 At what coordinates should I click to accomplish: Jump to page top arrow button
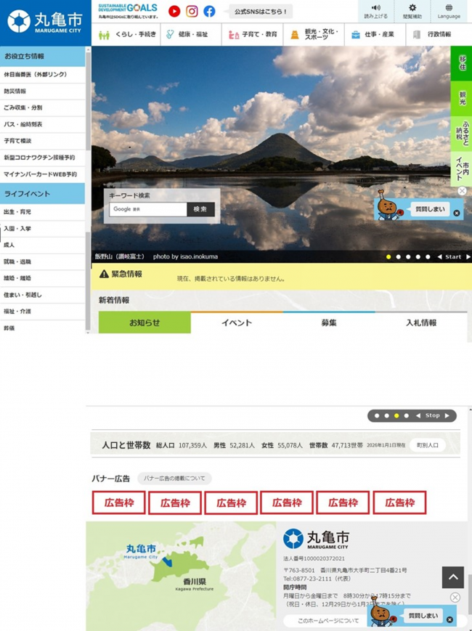point(453,577)
